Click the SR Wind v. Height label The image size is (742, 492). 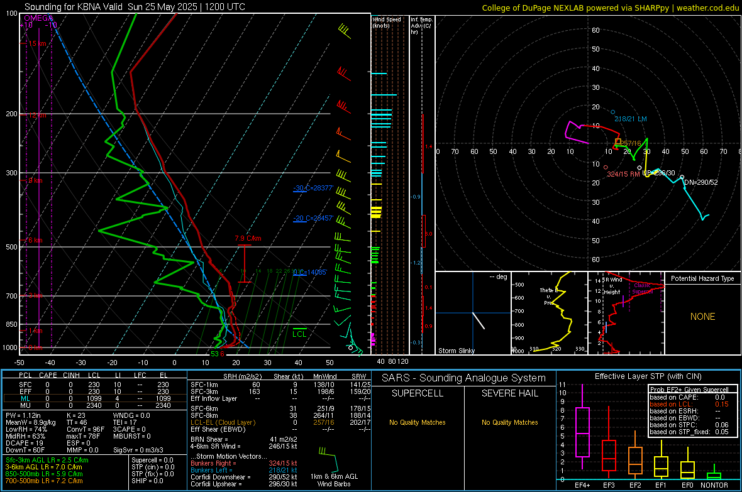coord(611,286)
